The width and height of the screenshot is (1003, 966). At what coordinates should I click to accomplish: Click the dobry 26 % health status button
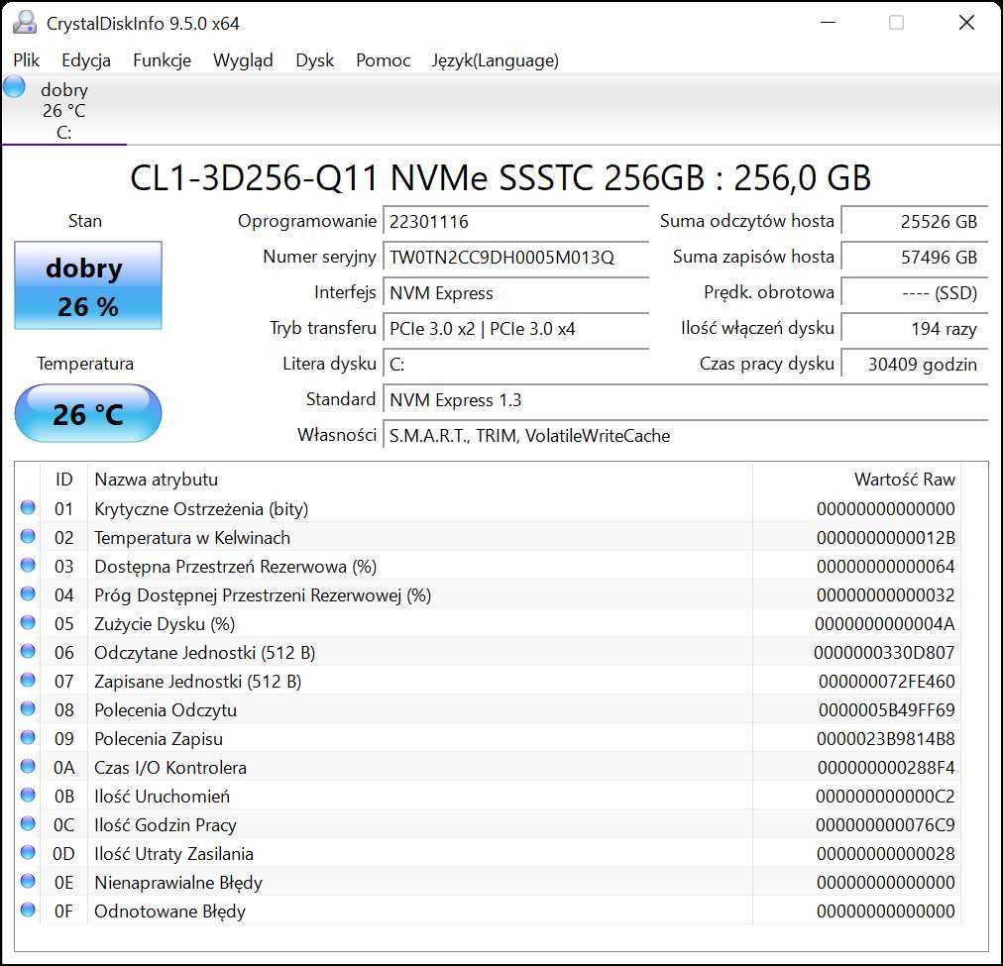coord(88,285)
